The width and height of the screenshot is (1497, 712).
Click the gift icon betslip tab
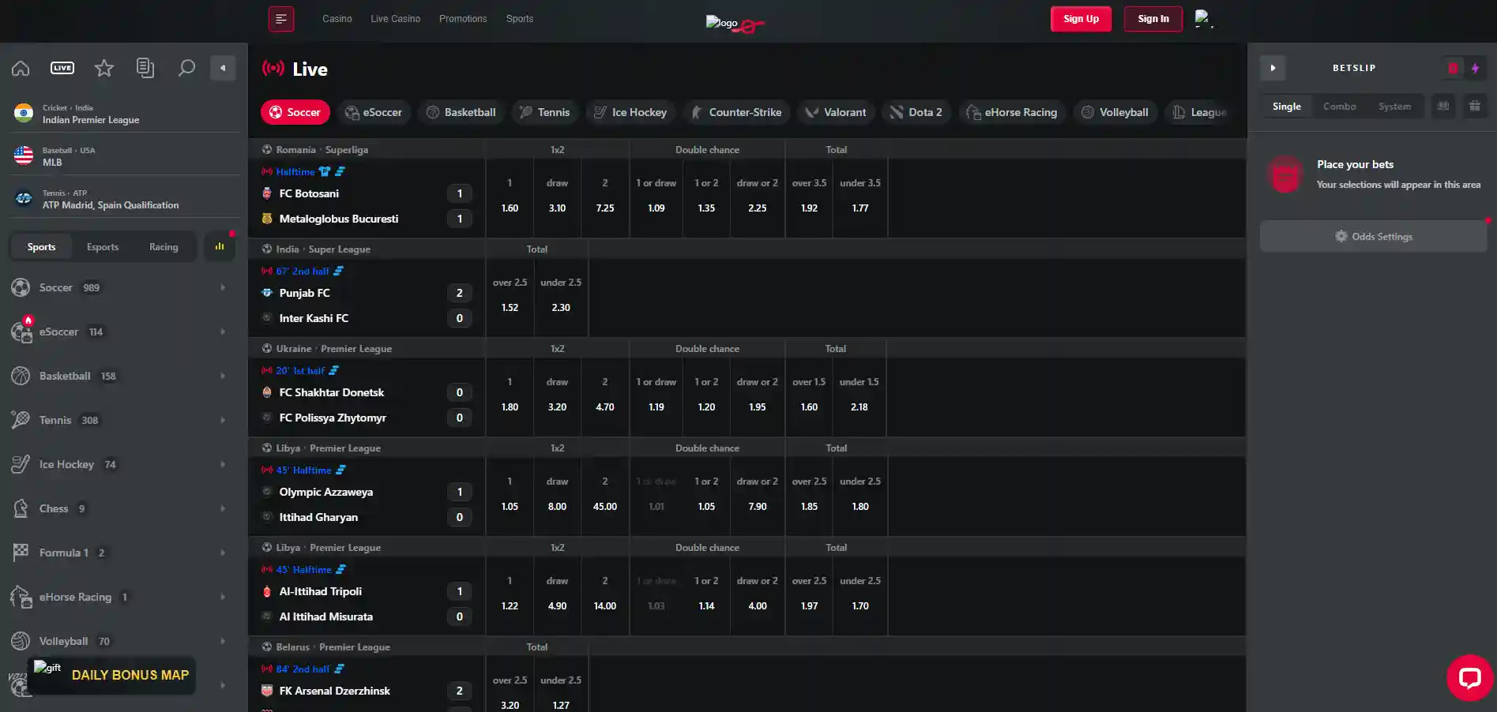[1475, 107]
